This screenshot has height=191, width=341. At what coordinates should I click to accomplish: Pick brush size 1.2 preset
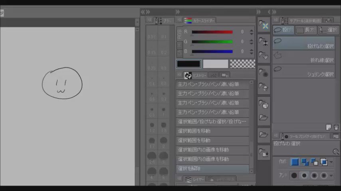(152, 127)
